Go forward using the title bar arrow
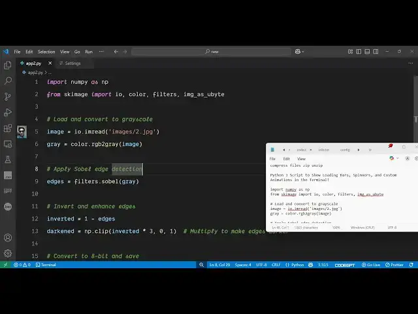 point(125,52)
